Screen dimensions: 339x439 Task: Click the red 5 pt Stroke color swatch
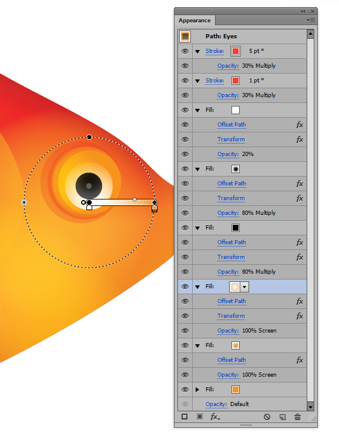pyautogui.click(x=236, y=51)
